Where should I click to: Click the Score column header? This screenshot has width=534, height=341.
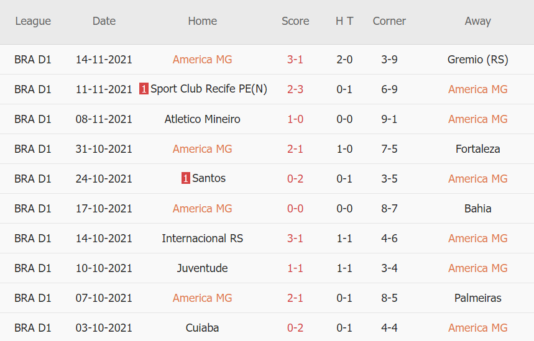coord(295,21)
